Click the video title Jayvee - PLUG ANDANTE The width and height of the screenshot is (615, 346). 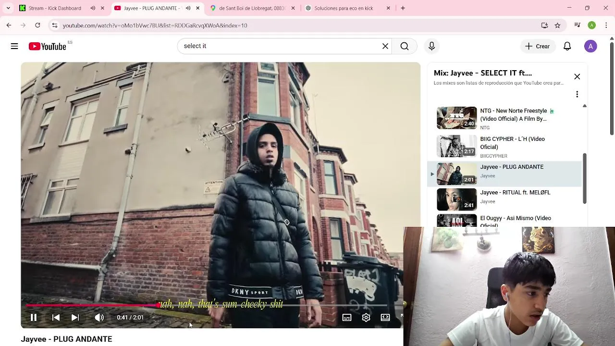coord(66,339)
